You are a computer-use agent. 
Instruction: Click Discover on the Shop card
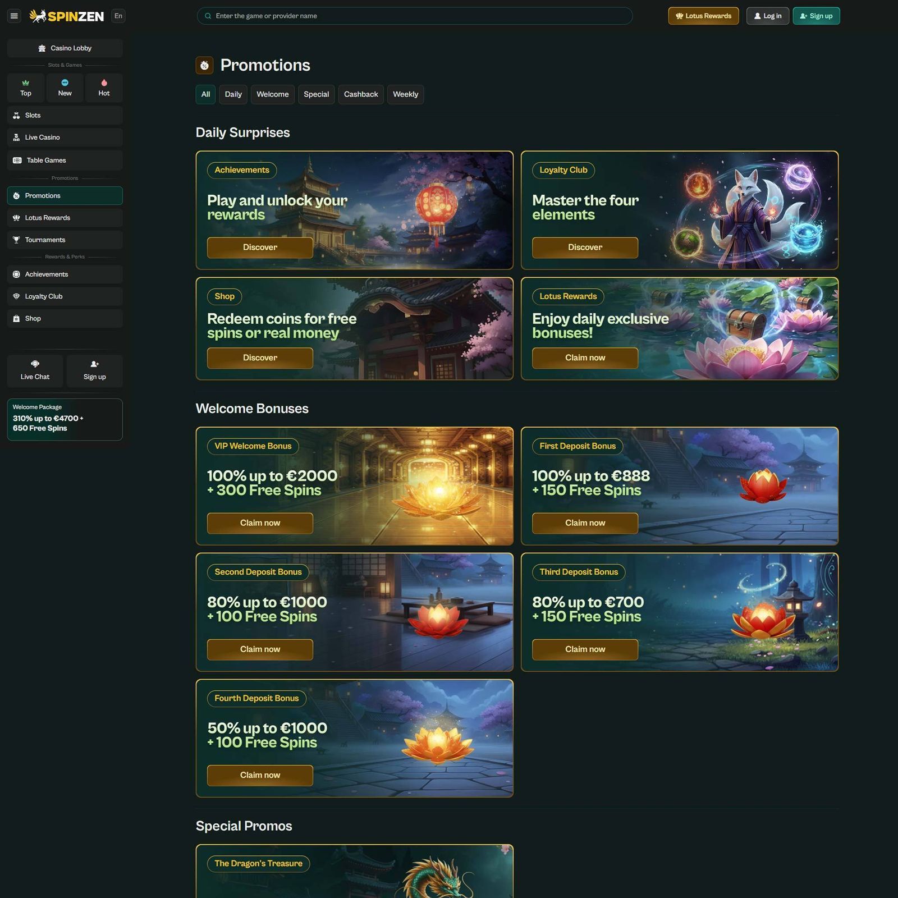pyautogui.click(x=260, y=358)
